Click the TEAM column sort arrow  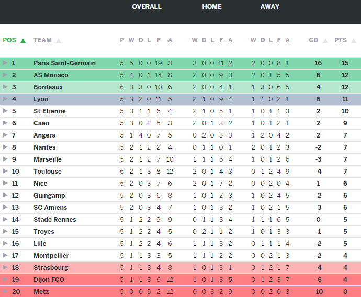click(x=59, y=40)
